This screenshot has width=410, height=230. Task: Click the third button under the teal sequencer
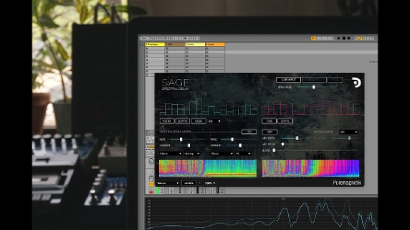coord(199,122)
